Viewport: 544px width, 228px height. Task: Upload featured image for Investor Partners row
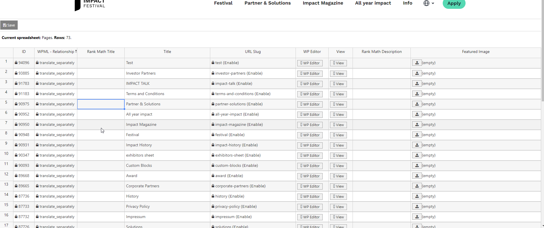click(x=417, y=73)
